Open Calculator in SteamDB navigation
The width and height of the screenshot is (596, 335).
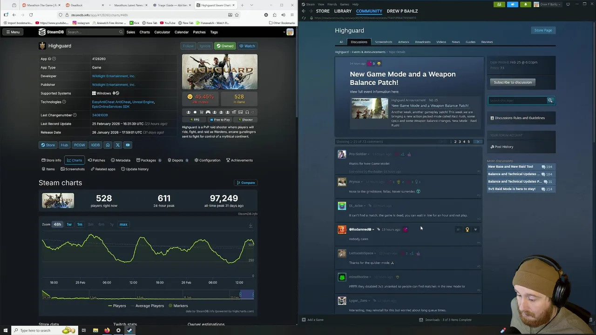coord(162,32)
